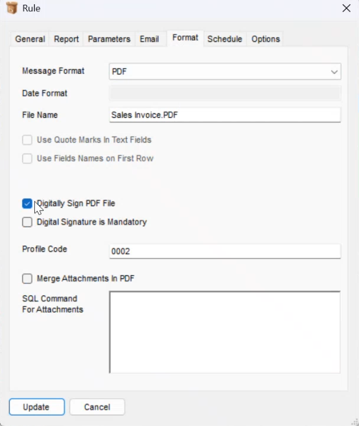The height and width of the screenshot is (426, 359).
Task: Enable Digital Signature is Mandatory checkbox
Action: click(27, 222)
